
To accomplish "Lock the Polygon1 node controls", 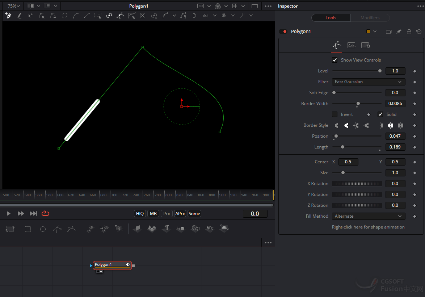I will point(409,32).
